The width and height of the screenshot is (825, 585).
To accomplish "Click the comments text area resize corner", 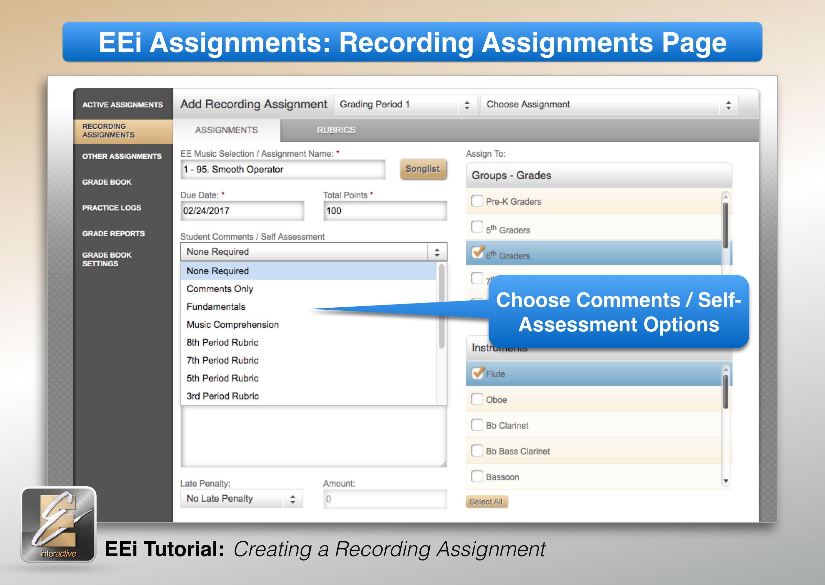I will [x=443, y=464].
